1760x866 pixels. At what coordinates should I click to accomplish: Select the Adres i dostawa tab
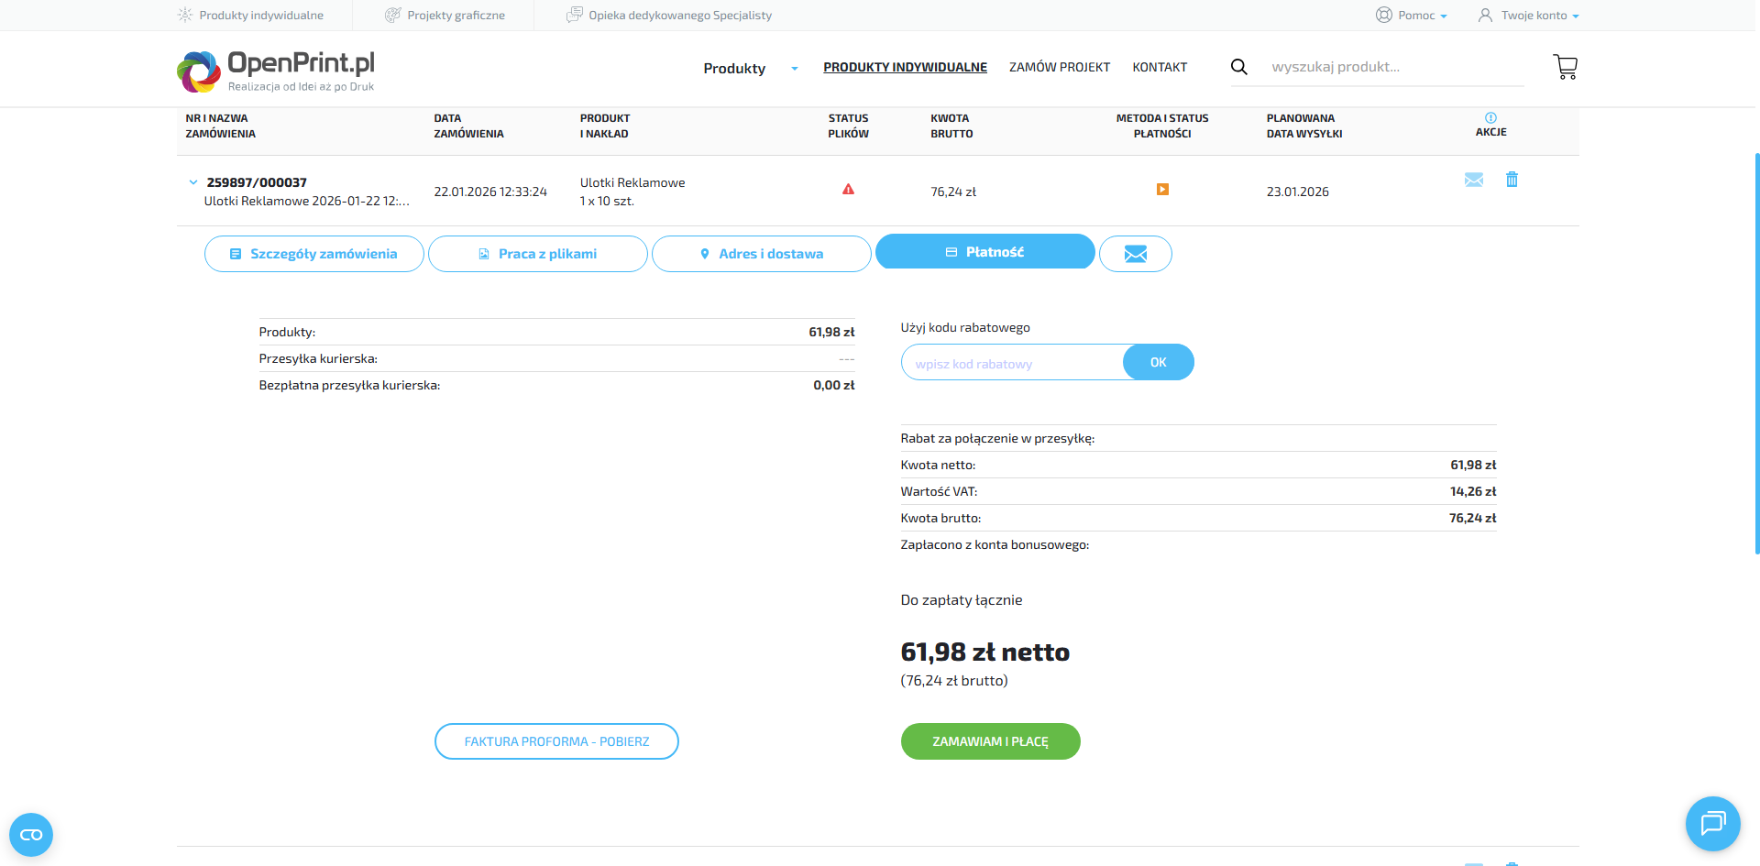(x=761, y=254)
